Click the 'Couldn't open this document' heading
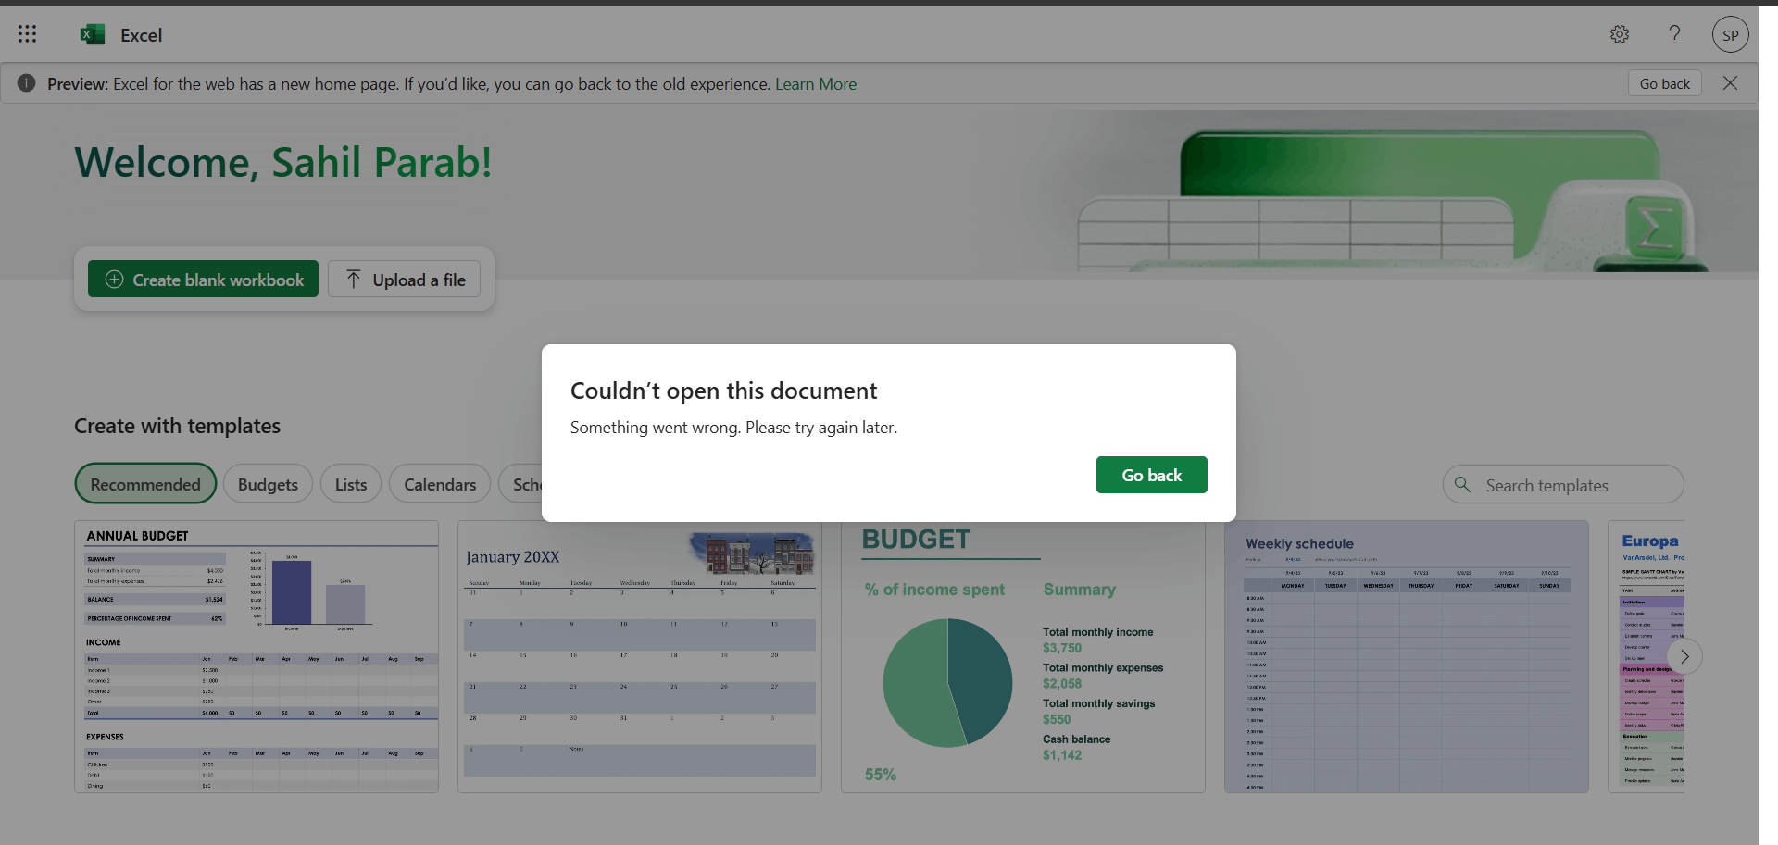 point(723,391)
